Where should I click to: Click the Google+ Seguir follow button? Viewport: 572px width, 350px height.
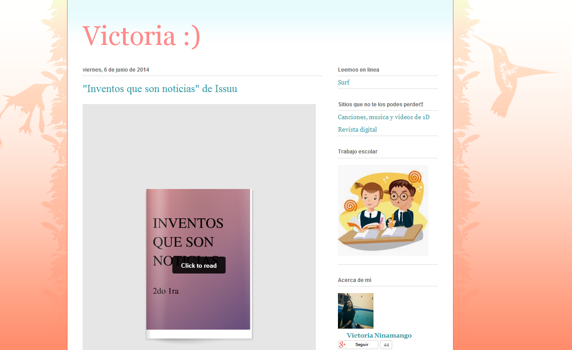(x=358, y=345)
